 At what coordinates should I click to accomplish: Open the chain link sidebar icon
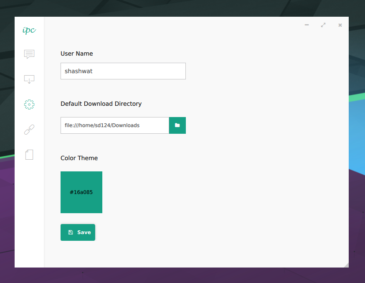tap(29, 130)
